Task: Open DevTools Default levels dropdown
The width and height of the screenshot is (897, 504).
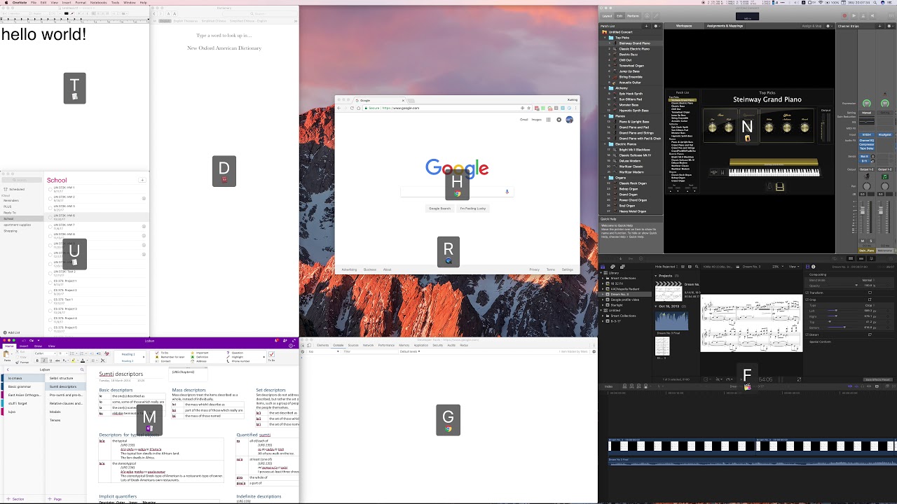Action: pos(410,351)
